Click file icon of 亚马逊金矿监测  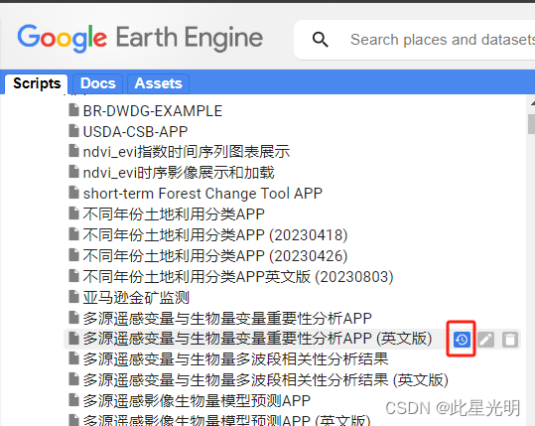pos(73,297)
